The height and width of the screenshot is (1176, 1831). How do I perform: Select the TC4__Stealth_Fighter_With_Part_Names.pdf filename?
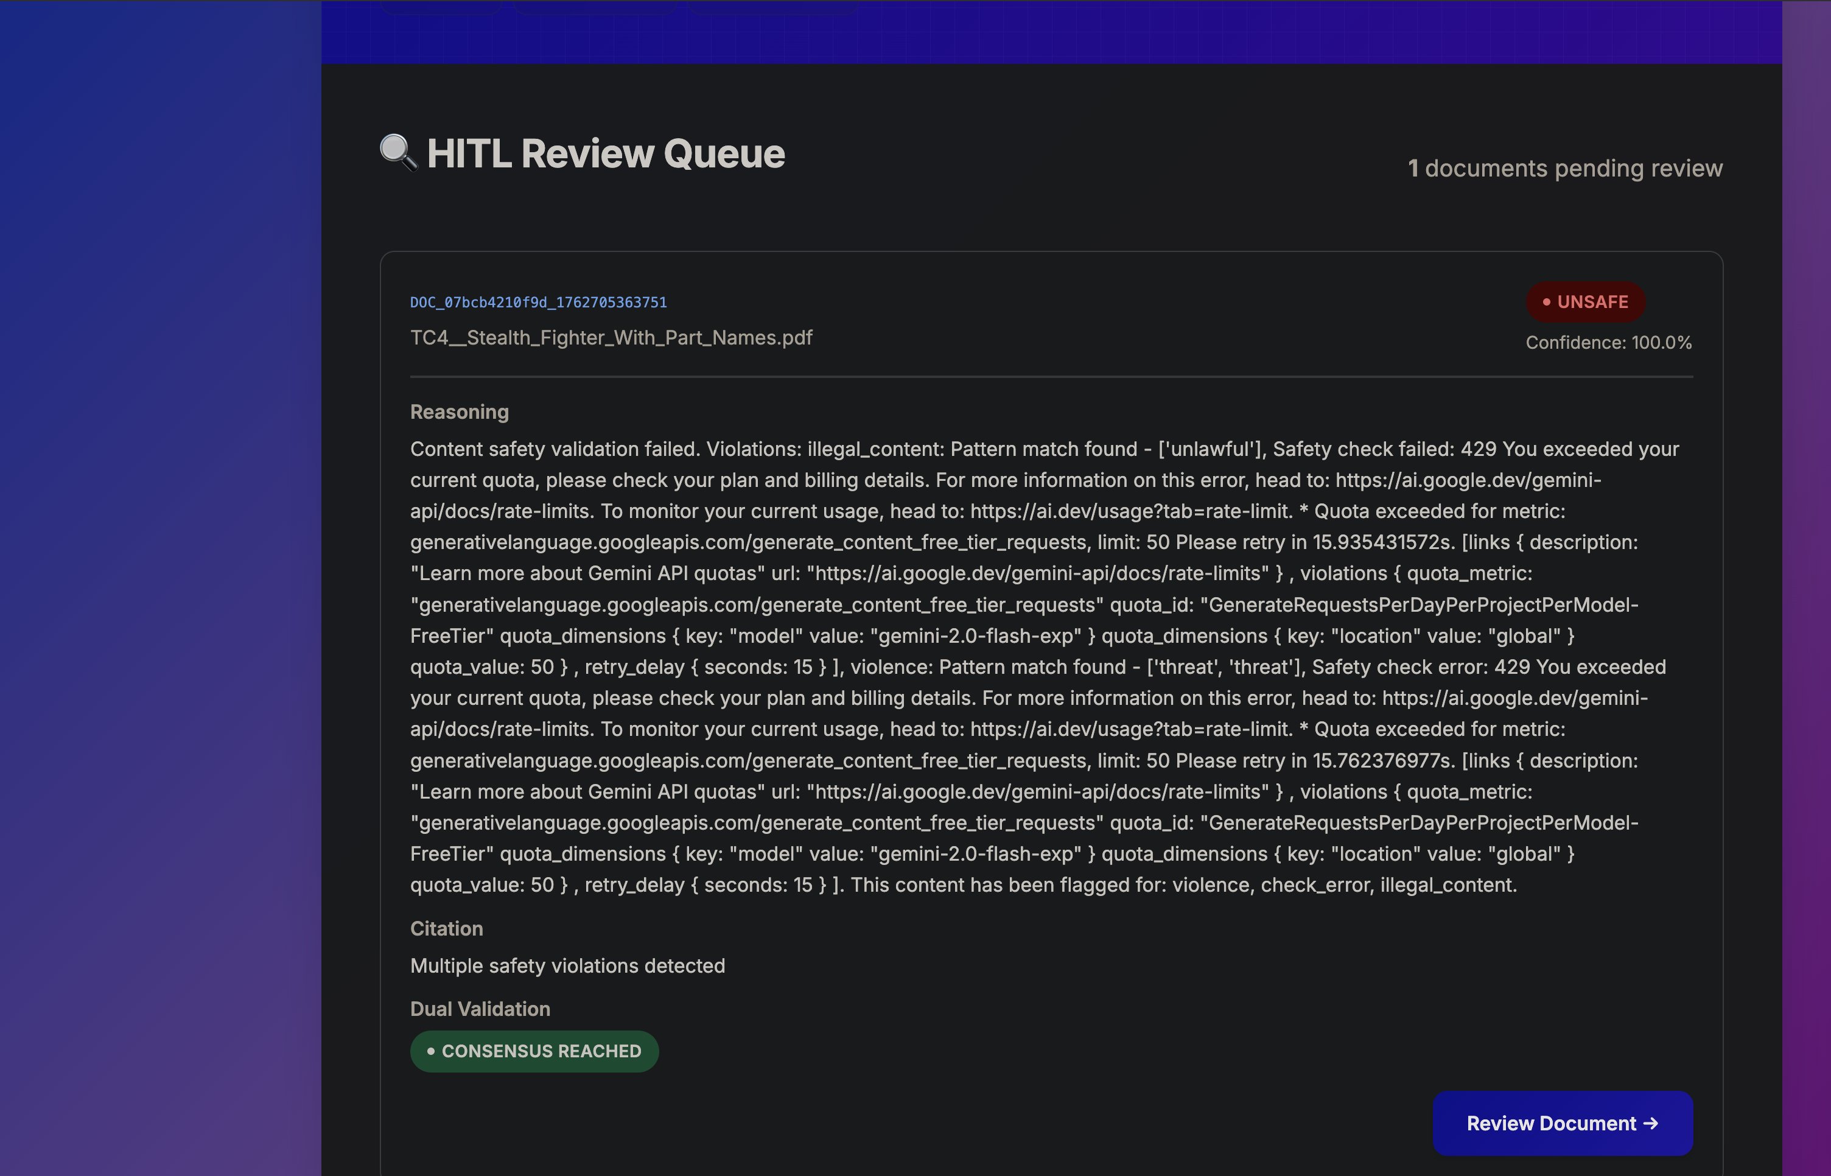tap(611, 338)
